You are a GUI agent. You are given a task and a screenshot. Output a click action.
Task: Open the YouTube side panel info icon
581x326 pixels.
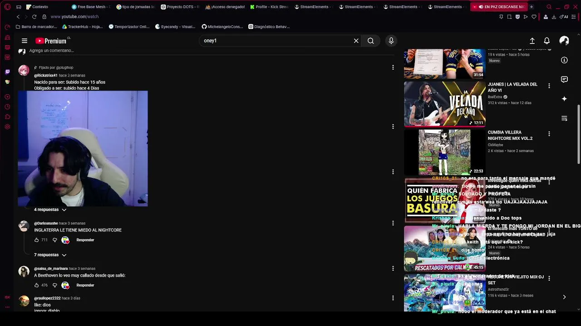[564, 60]
